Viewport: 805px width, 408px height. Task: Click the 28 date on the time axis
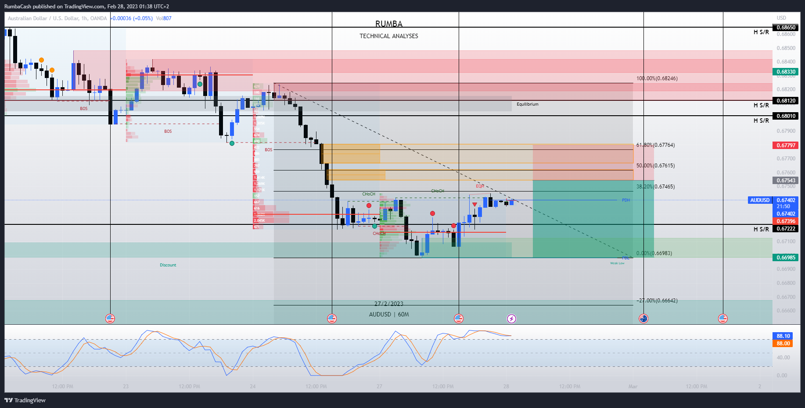(506, 387)
